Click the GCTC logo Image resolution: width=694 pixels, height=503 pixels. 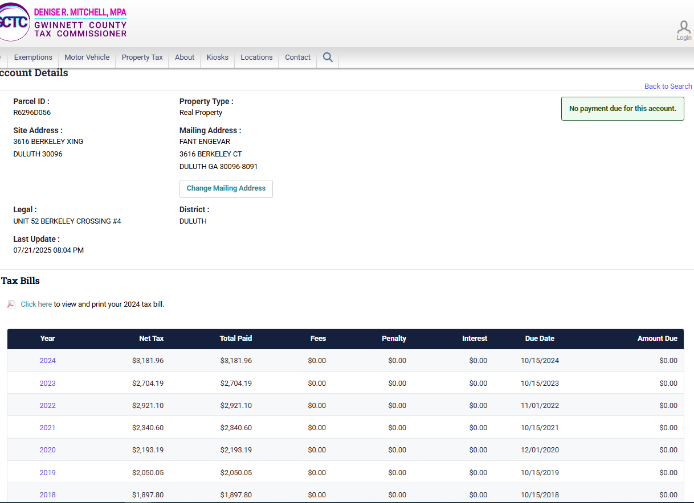click(14, 22)
